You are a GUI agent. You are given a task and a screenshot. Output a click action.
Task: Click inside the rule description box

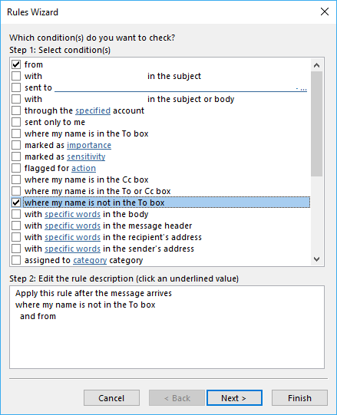click(x=167, y=327)
